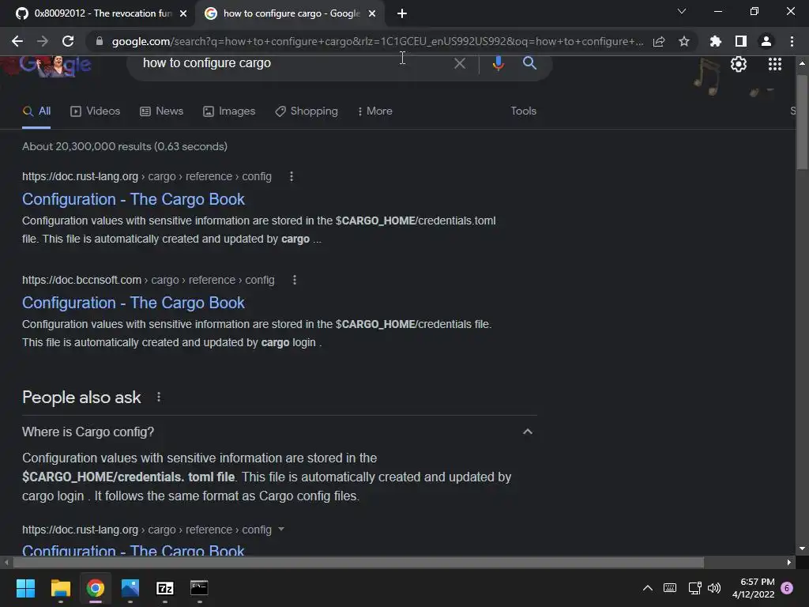Open the clock and date in the taskbar

pos(753,588)
